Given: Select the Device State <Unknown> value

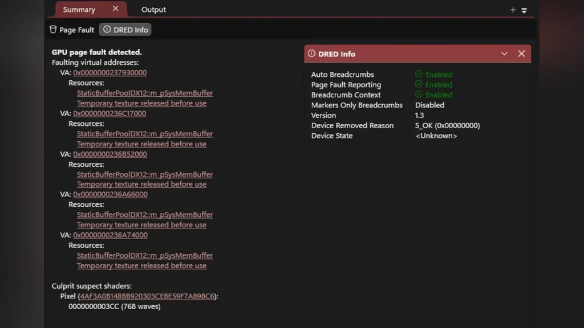Looking at the screenshot, I should pos(436,136).
